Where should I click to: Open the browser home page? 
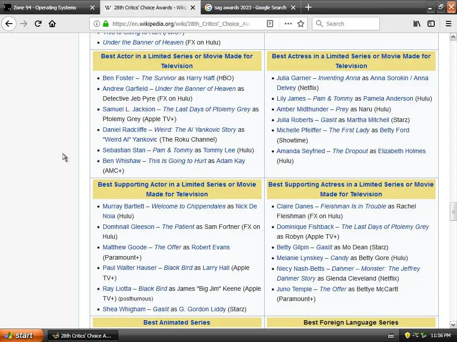point(52,24)
